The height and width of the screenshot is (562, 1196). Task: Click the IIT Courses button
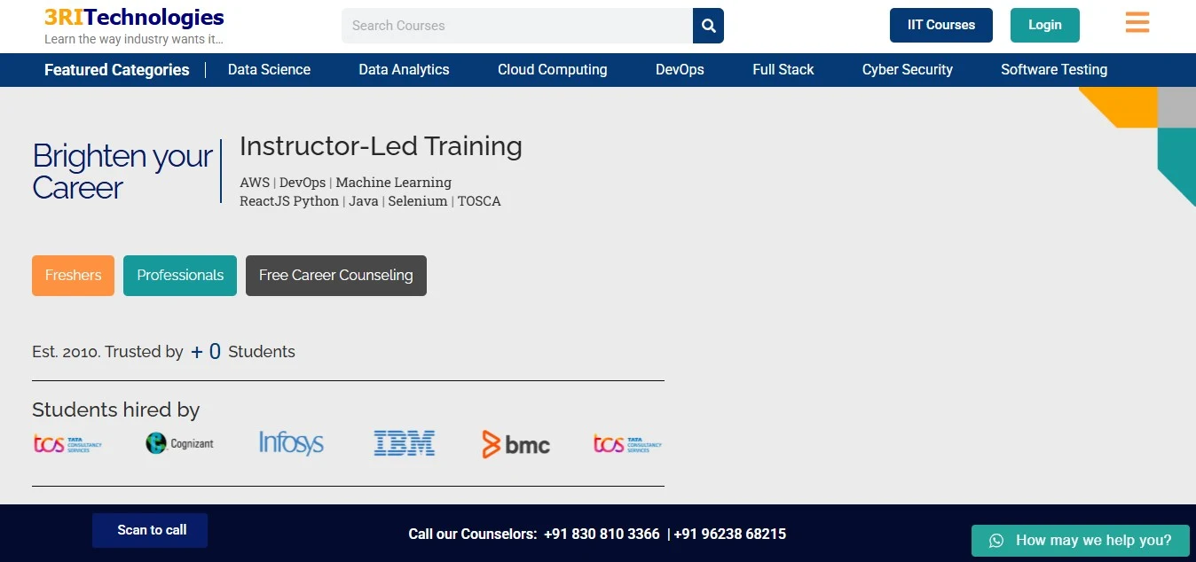tap(940, 26)
